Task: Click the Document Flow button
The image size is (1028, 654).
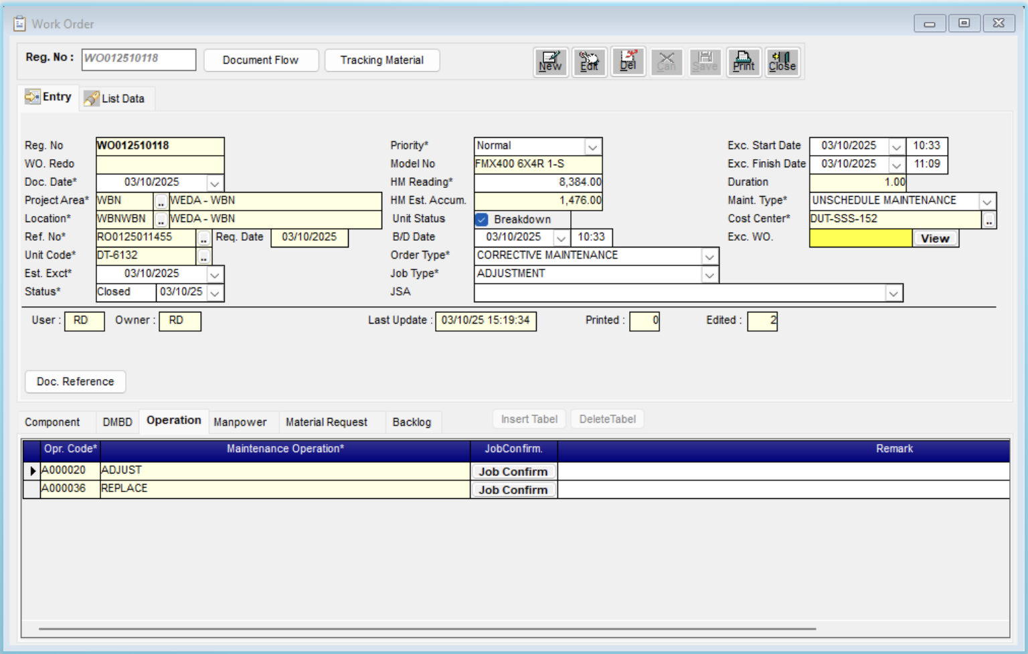Action: pyautogui.click(x=261, y=60)
